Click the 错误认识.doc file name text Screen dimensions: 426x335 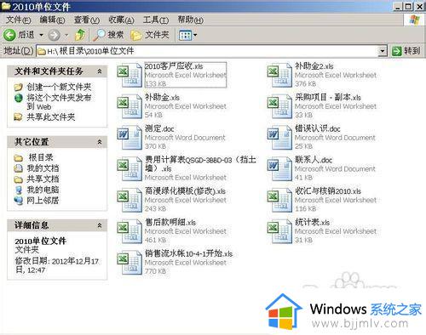(x=318, y=128)
